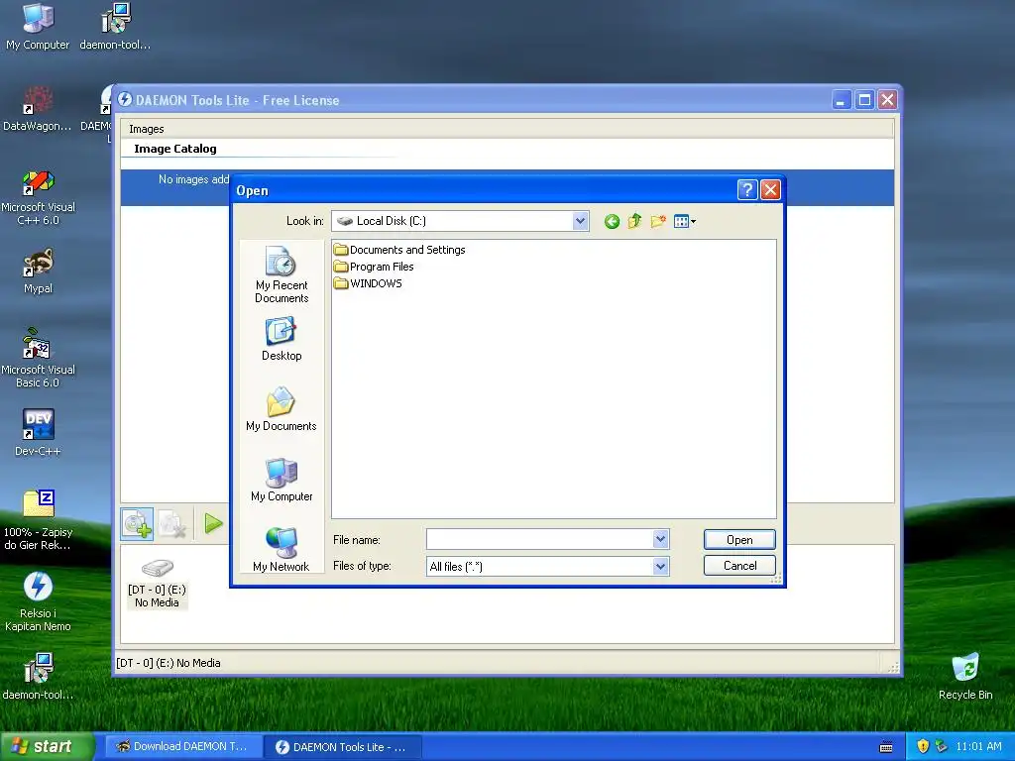This screenshot has width=1015, height=761.
Task: Click the Up One Level folder icon
Action: (634, 221)
